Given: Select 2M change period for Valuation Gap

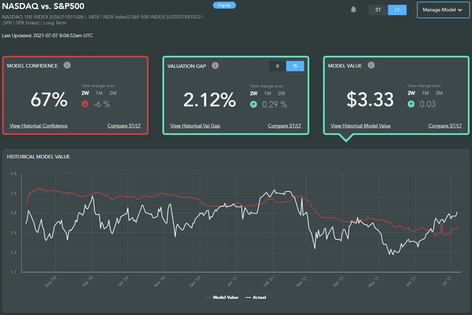Looking at the screenshot, I should (x=281, y=93).
